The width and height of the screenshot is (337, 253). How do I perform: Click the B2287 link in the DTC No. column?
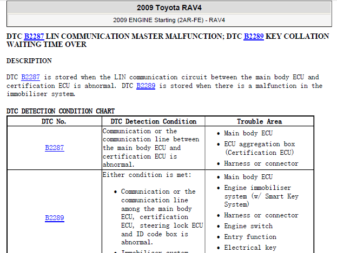55,148
